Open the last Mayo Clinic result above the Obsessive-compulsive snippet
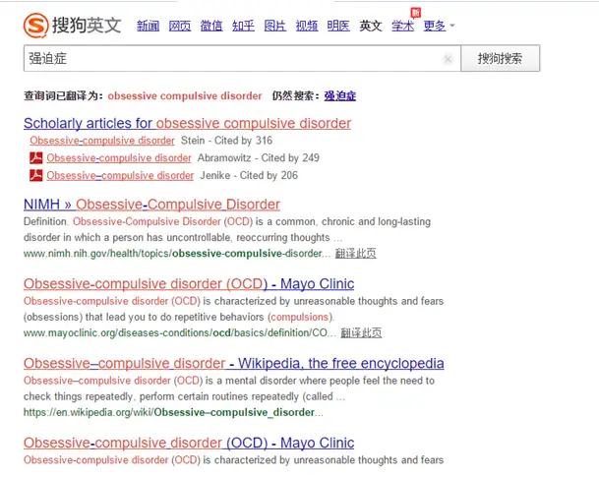Viewport: 599px width, 477px height. pyautogui.click(x=189, y=443)
